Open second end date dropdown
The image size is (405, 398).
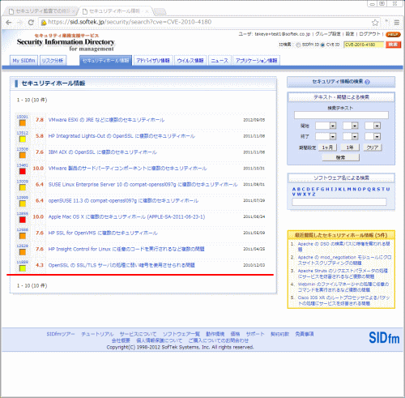(351, 136)
